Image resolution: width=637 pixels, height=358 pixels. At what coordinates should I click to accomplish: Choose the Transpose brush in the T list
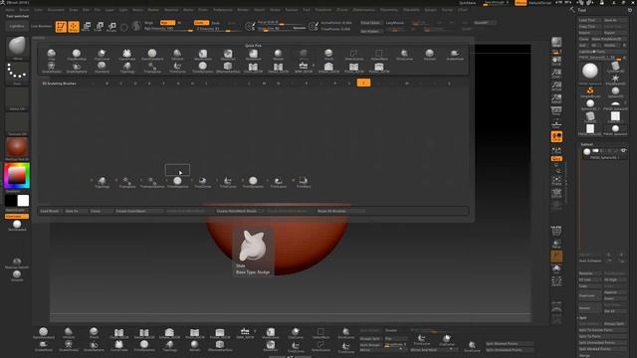(127, 182)
